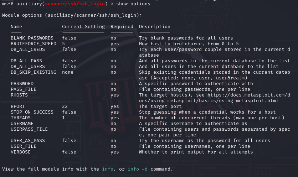
Task: Click the "Required" column header
Action: point(122,27)
